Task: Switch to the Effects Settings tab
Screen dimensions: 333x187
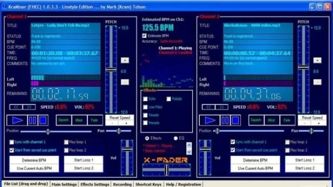Action: pos(95,184)
